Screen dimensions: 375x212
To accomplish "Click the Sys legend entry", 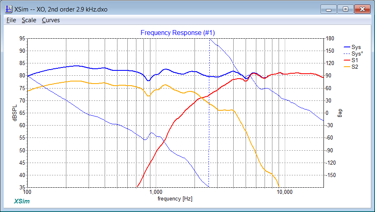I will point(352,47).
